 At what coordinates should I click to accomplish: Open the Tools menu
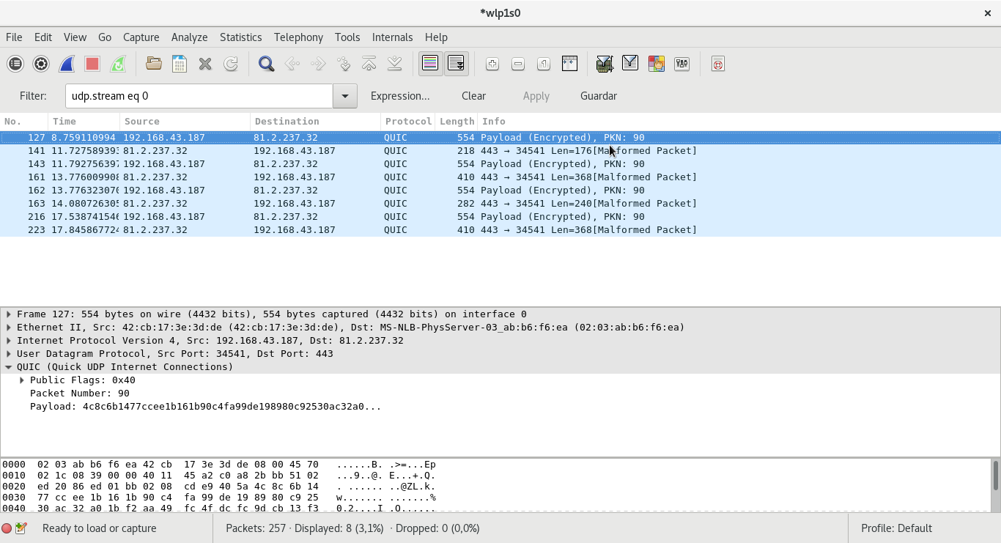point(347,37)
